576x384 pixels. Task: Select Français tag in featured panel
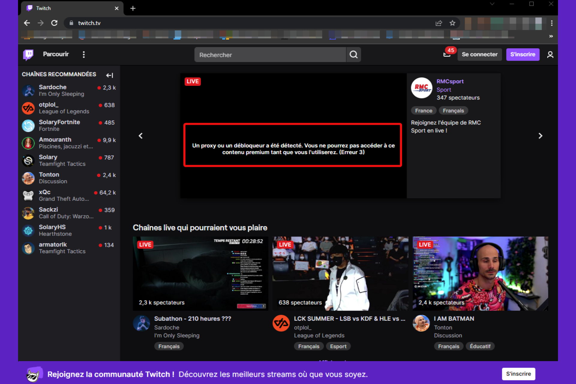(x=453, y=111)
